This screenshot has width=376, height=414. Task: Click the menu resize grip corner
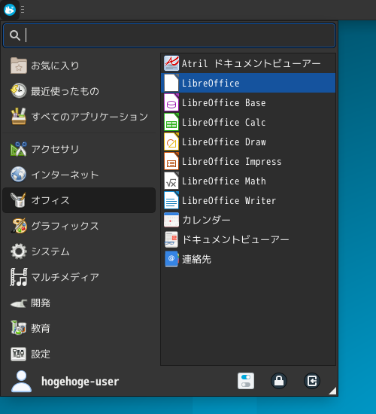tap(332, 391)
